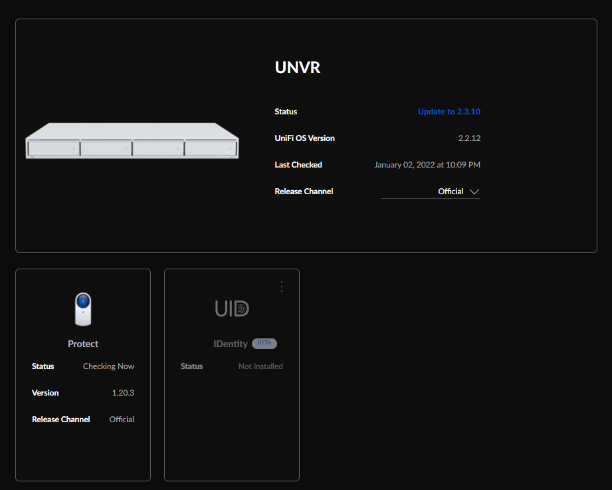The height and width of the screenshot is (490, 612).
Task: Click the UNVR device image
Action: (132, 140)
